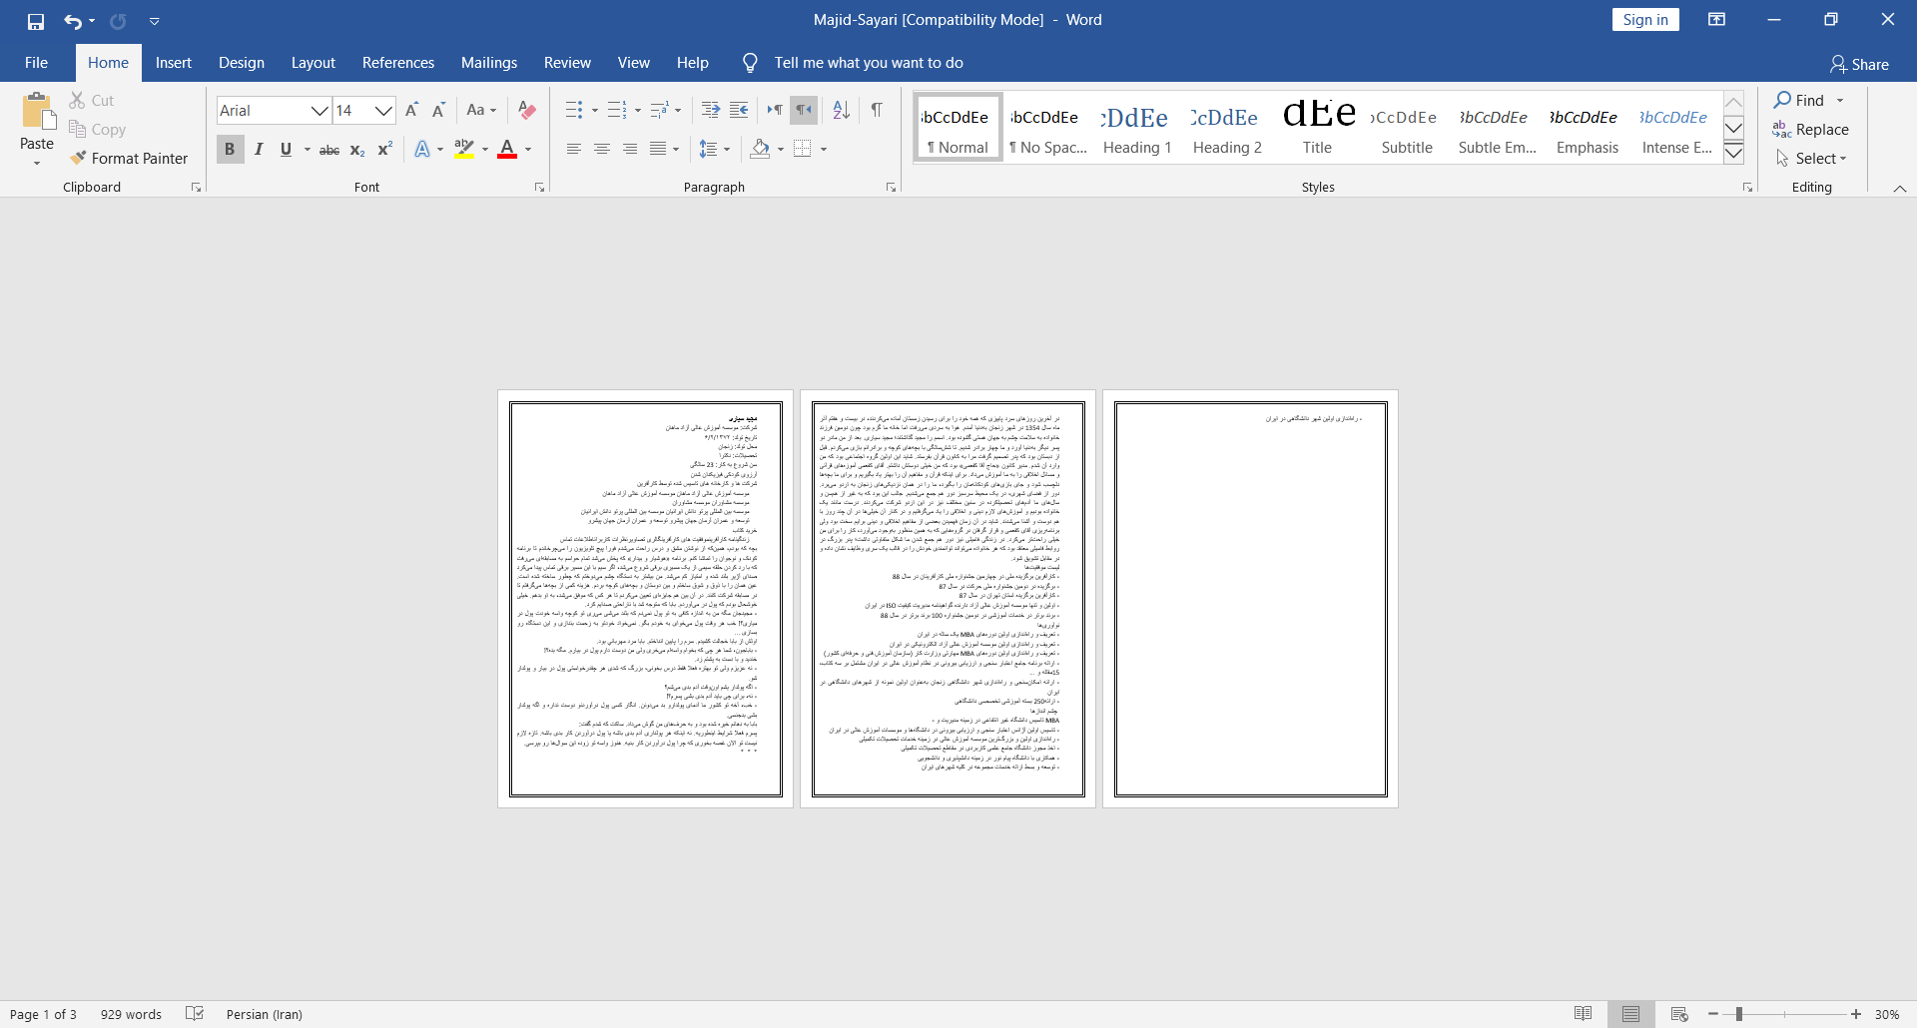
Task: Open the font color dropdown arrow
Action: pyautogui.click(x=528, y=150)
